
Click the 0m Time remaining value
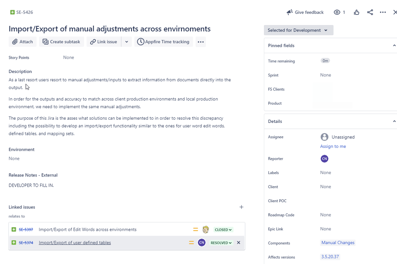tap(325, 61)
